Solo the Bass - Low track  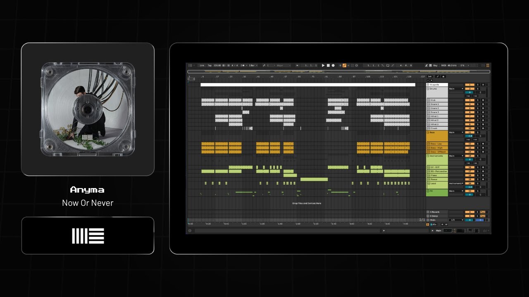478,144
